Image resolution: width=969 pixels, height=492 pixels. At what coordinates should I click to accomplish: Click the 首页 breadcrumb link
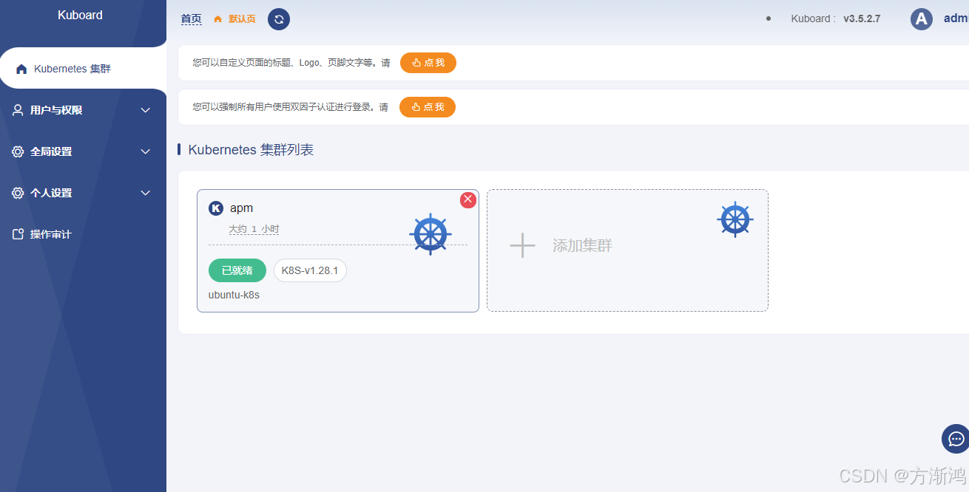click(x=191, y=19)
